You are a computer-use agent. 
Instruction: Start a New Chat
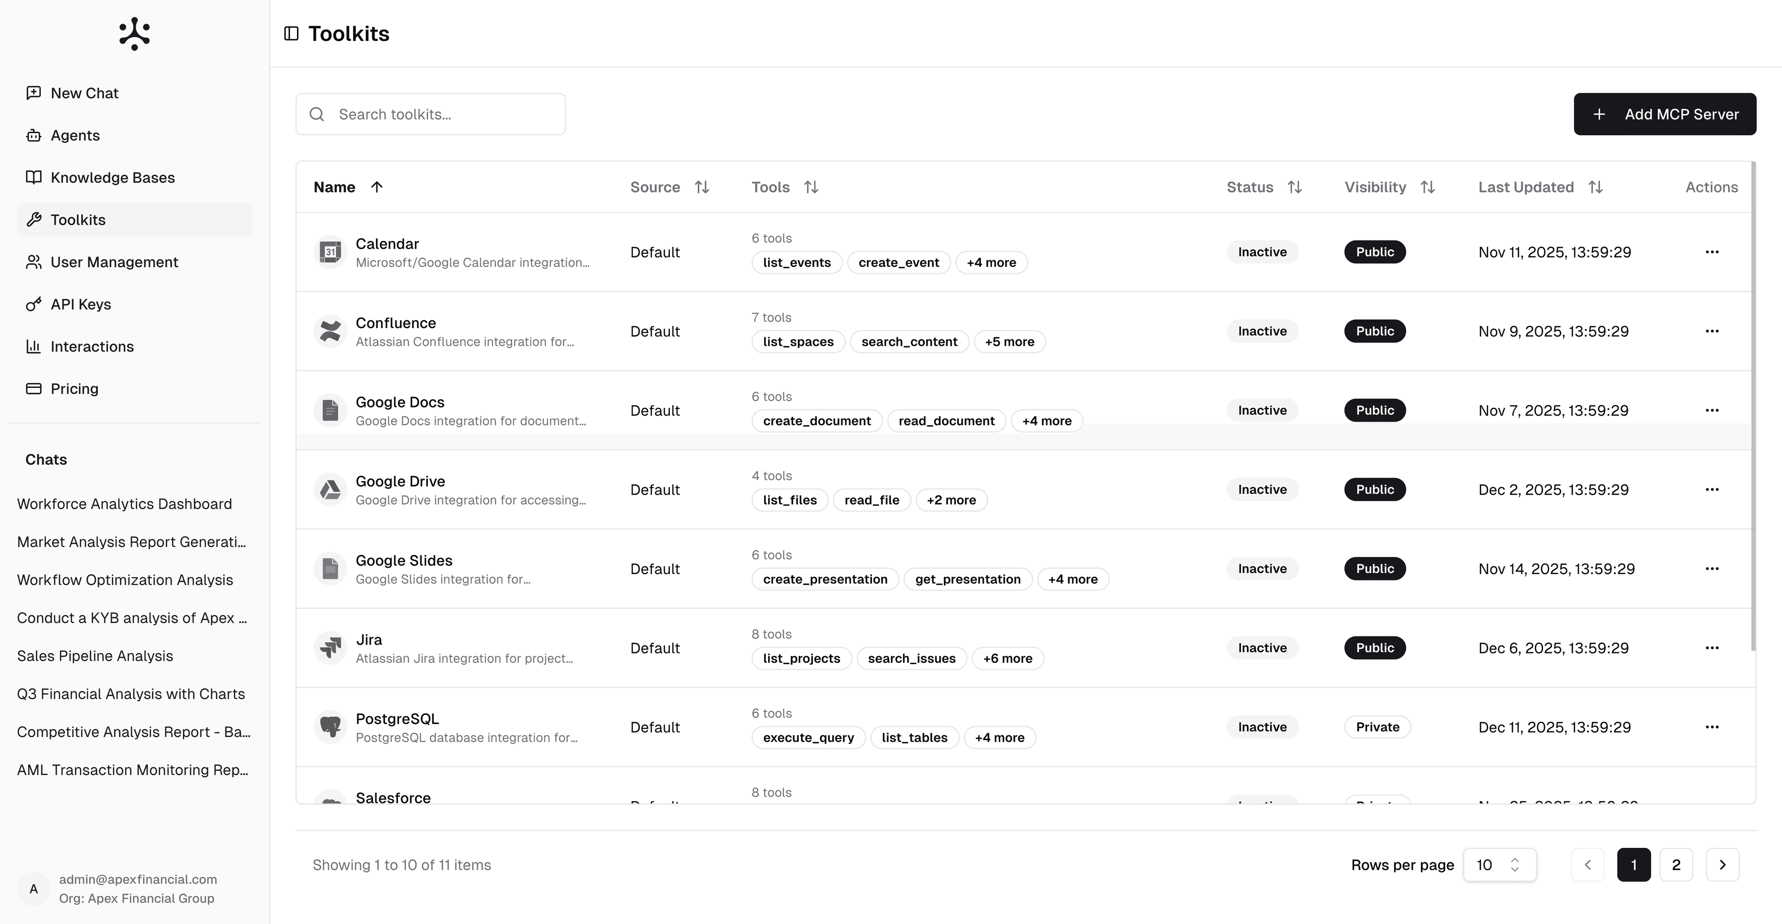tap(134, 93)
